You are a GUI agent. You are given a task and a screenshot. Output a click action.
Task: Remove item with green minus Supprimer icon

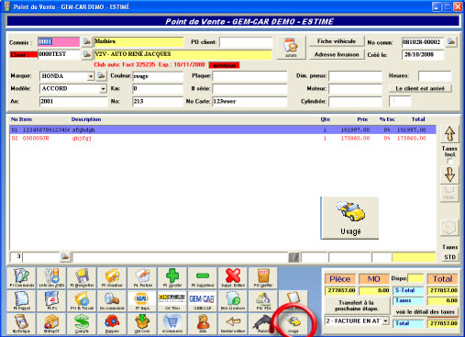[203, 278]
